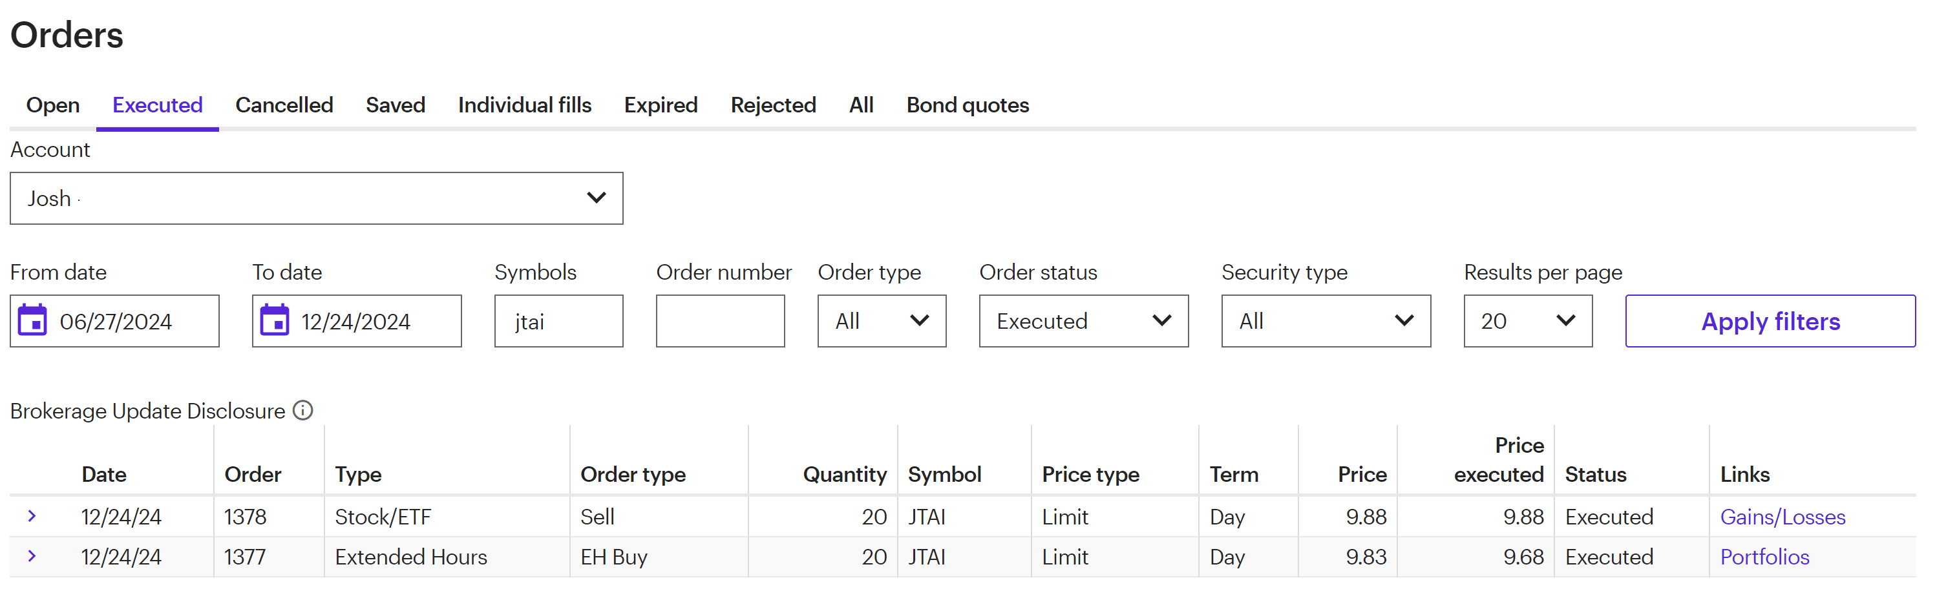1957x611 pixels.
Task: Expand order 1378 row details
Action: [x=32, y=516]
